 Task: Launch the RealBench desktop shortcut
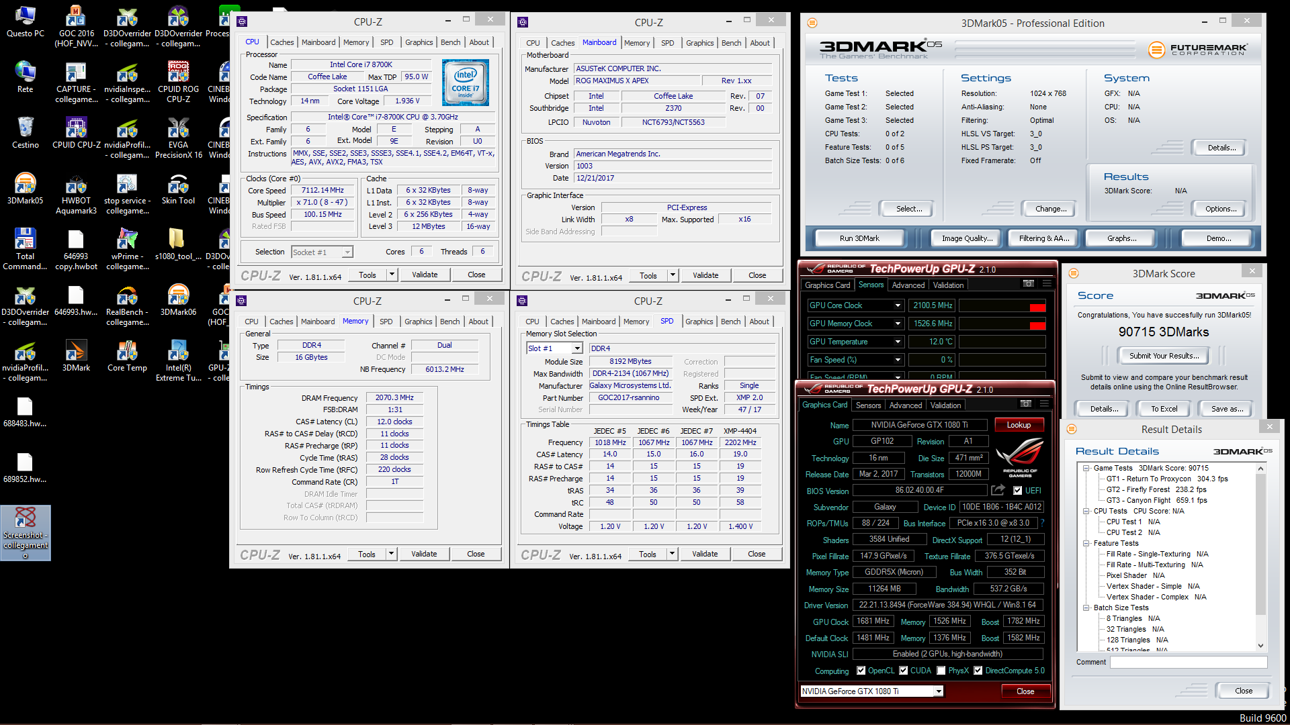point(127,305)
